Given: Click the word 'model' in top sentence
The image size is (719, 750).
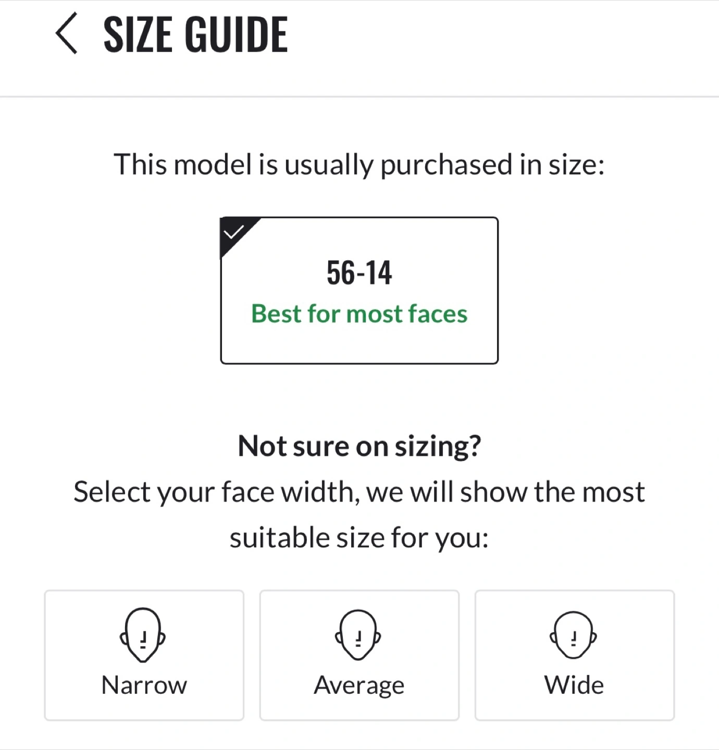Looking at the screenshot, I should [x=213, y=165].
